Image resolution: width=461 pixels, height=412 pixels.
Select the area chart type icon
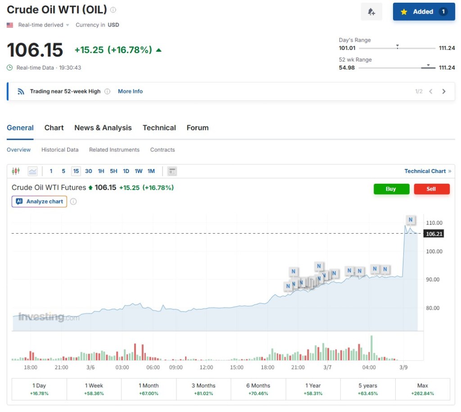pos(32,171)
